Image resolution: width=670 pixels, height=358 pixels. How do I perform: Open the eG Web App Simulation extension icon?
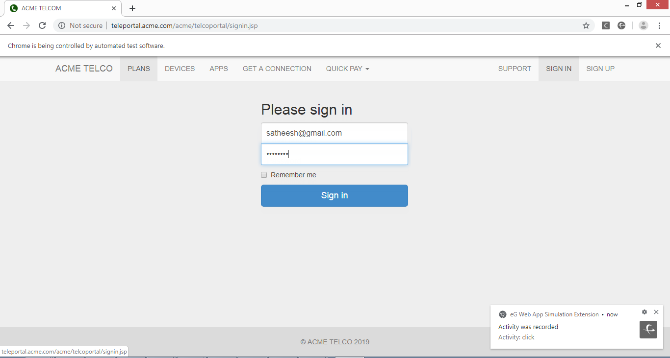pos(621,25)
